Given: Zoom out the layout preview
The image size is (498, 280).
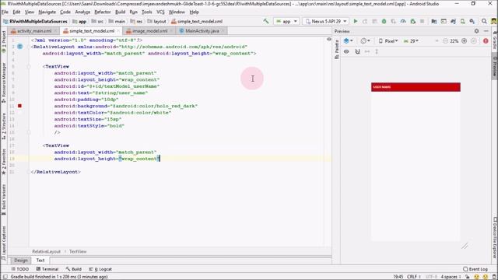Looking at the screenshot, I should click(445, 41).
